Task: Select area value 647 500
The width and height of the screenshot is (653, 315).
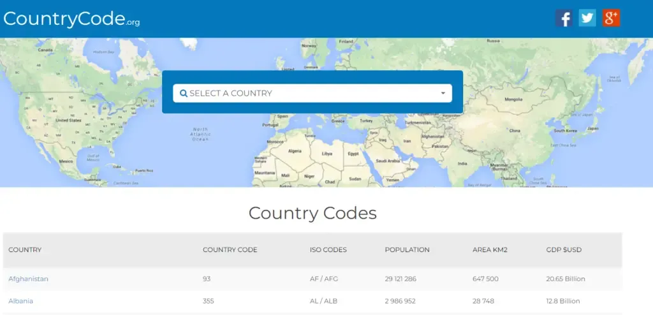Action: point(485,279)
